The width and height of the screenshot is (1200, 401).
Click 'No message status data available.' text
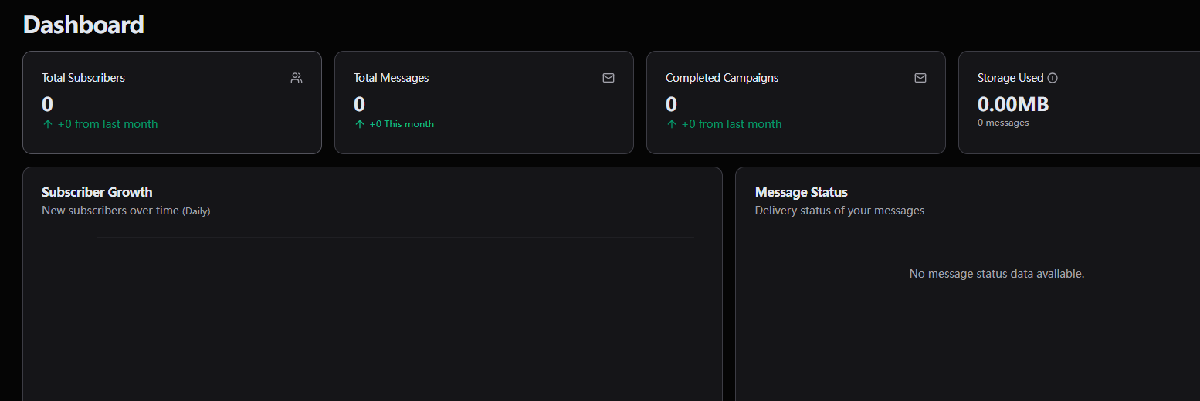tap(997, 274)
